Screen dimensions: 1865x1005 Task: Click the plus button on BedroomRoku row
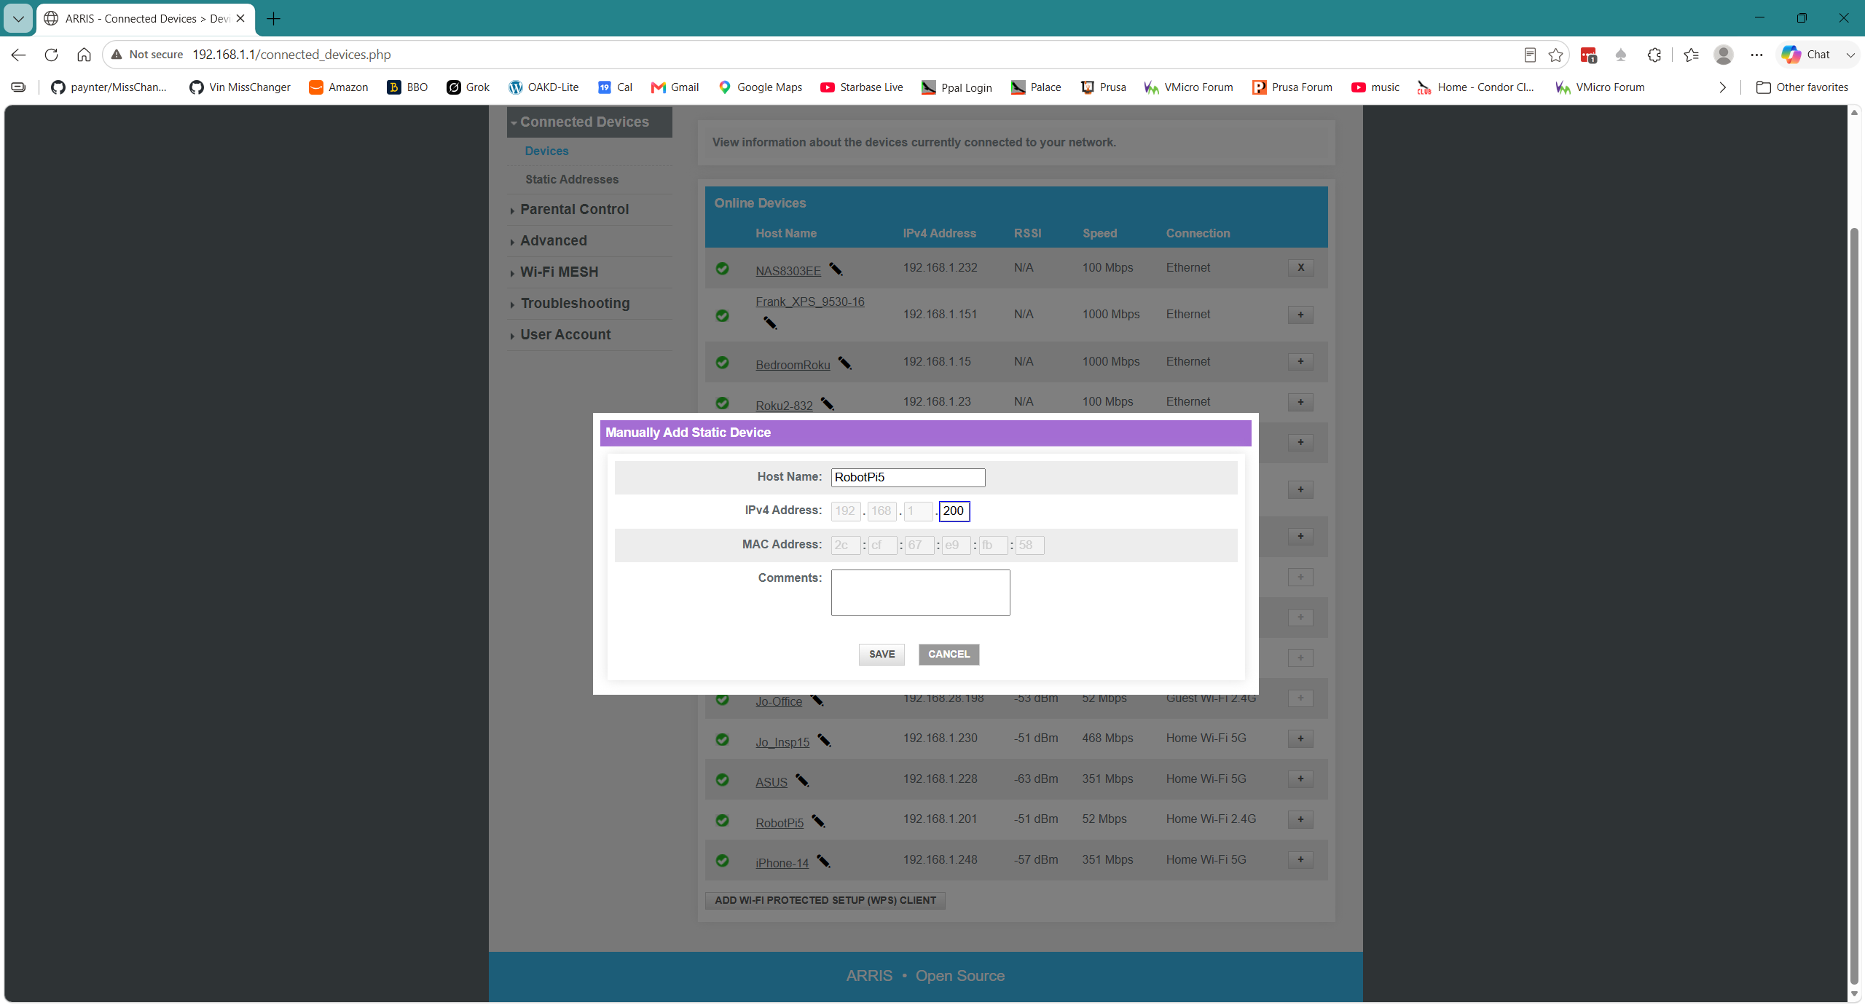1300,361
